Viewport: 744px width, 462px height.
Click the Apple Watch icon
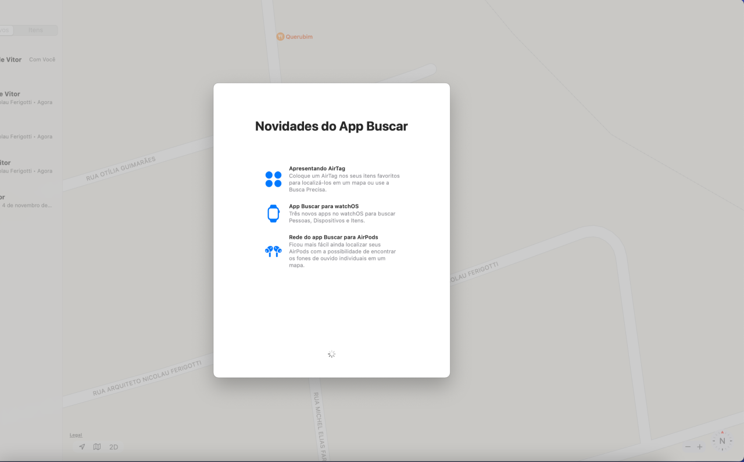click(x=273, y=213)
